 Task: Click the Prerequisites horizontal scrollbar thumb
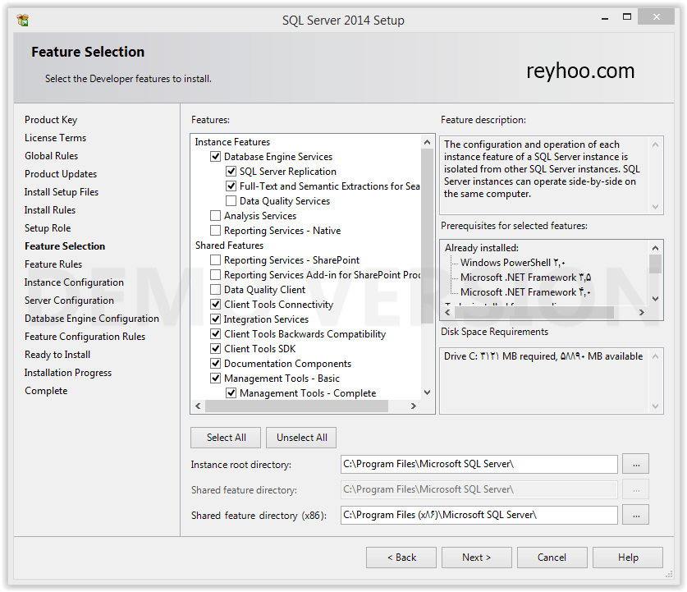[534, 313]
